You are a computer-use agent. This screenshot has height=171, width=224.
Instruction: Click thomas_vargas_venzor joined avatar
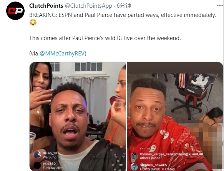click(x=134, y=156)
